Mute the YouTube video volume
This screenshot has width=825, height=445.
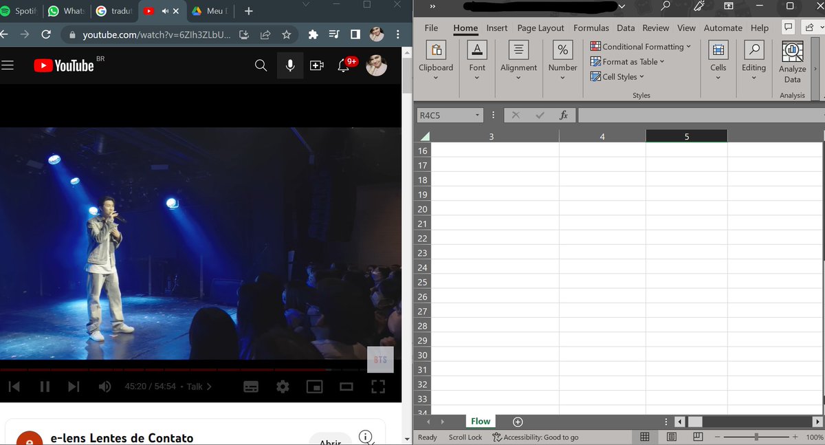(104, 387)
